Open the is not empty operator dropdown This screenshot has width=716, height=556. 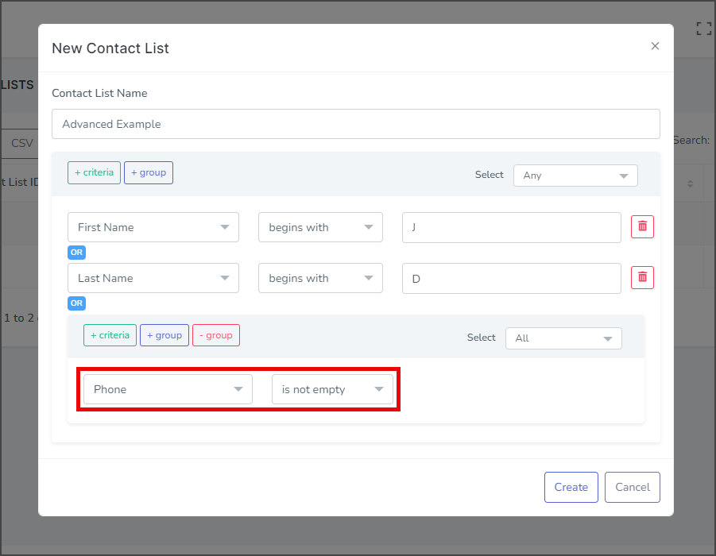pyautogui.click(x=332, y=389)
